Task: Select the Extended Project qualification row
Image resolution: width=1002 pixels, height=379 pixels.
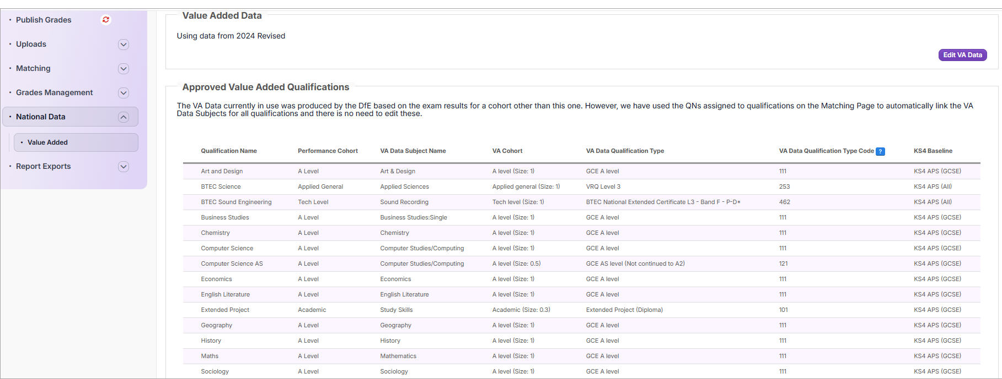Action: [x=225, y=310]
